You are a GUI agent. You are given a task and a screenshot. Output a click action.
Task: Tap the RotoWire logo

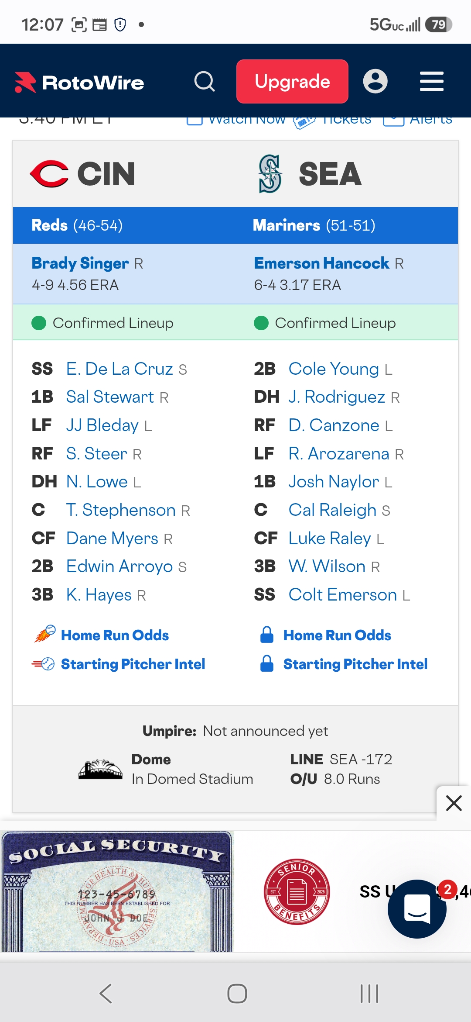pyautogui.click(x=79, y=82)
